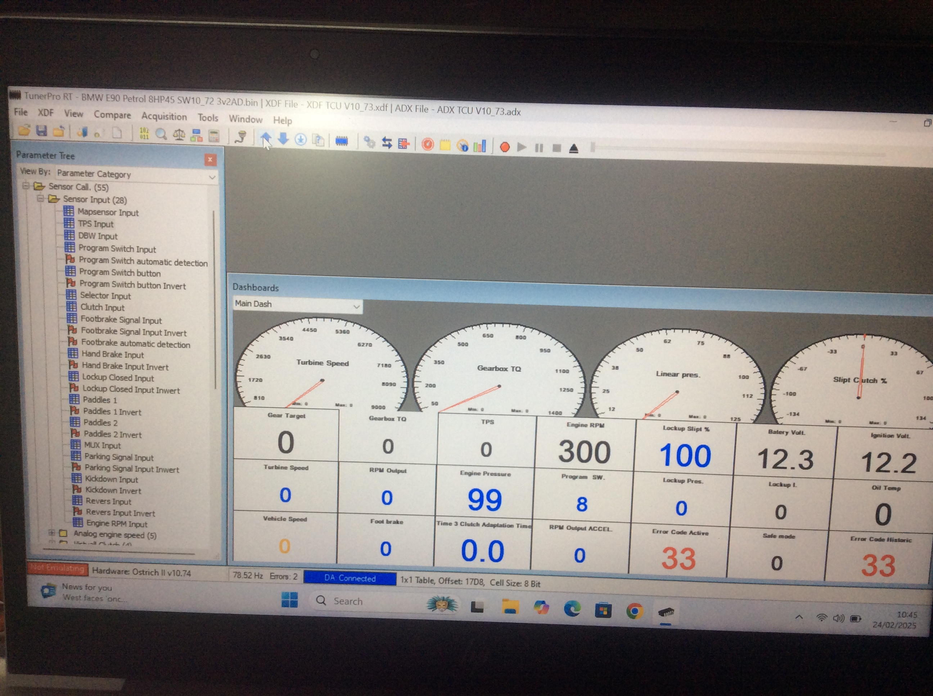
Task: Select Program Switch automatic detection flag
Action: pos(143,262)
